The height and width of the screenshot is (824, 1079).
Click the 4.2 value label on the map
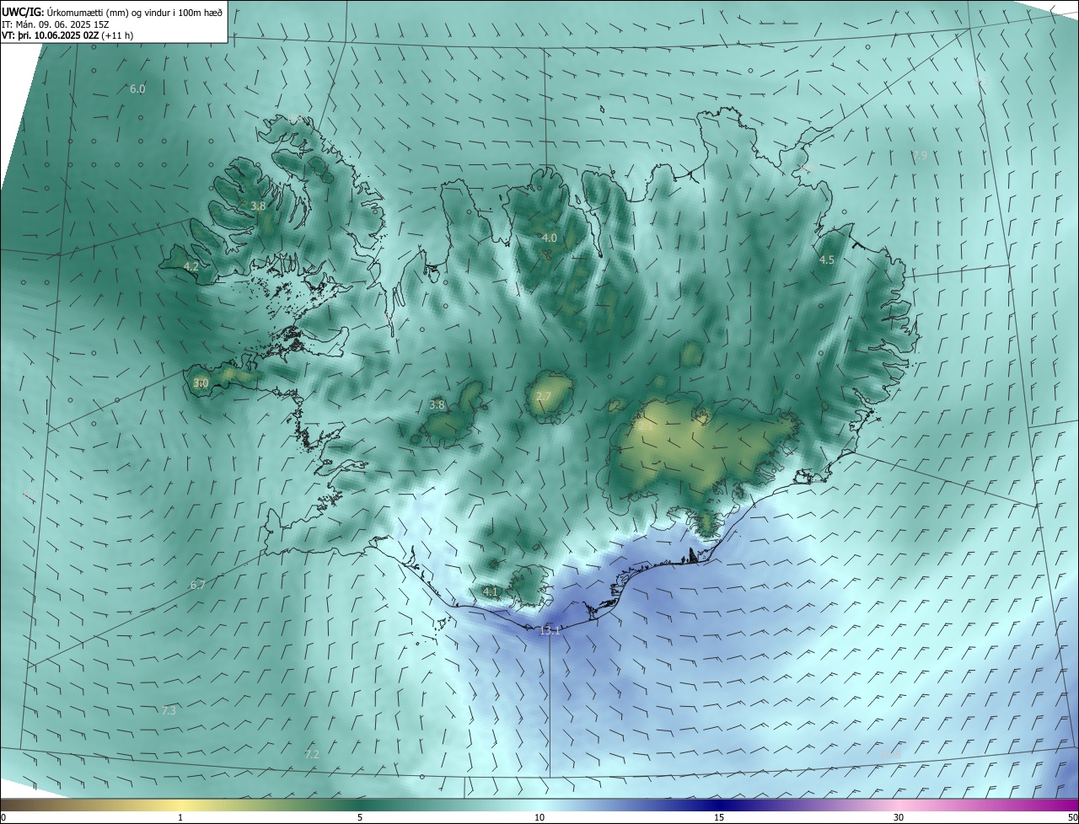pyautogui.click(x=191, y=266)
